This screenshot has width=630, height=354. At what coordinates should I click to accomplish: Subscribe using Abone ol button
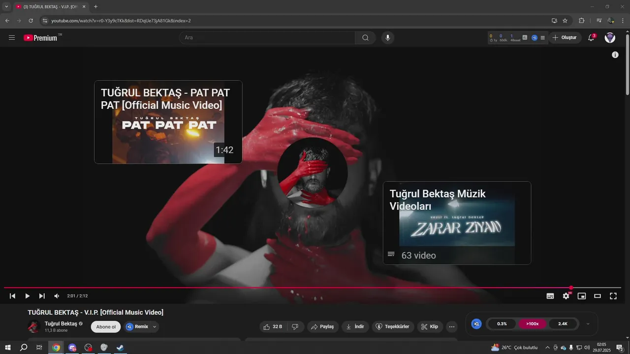(x=106, y=326)
